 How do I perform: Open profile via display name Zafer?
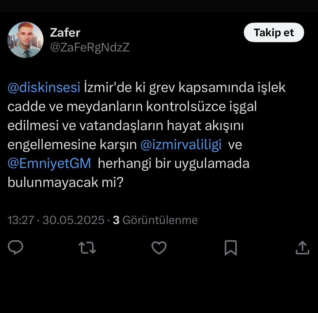tap(65, 33)
